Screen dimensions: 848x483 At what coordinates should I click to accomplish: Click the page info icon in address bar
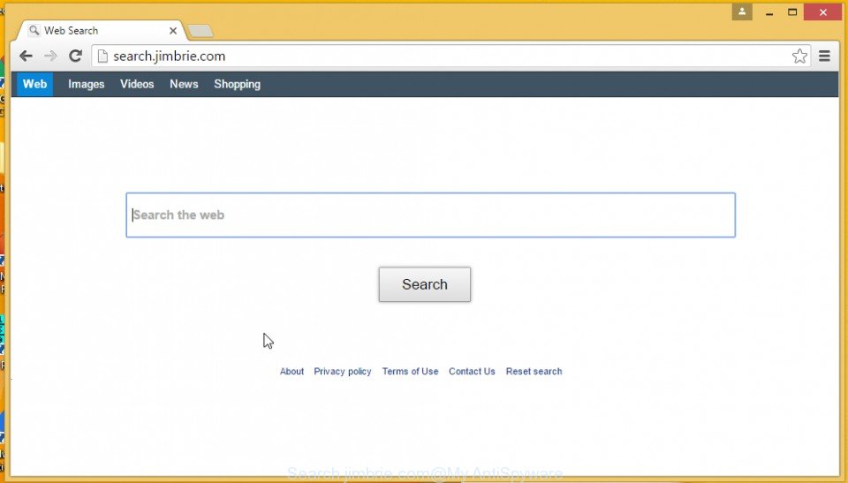[x=102, y=57]
